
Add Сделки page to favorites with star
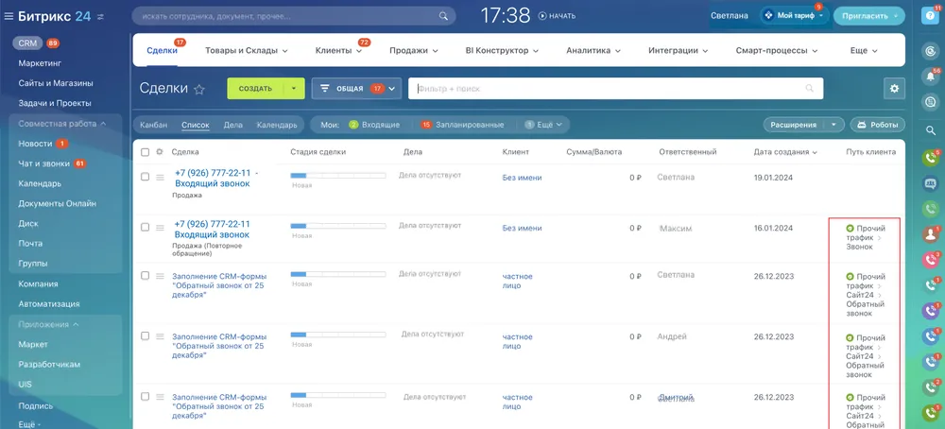pyautogui.click(x=199, y=89)
